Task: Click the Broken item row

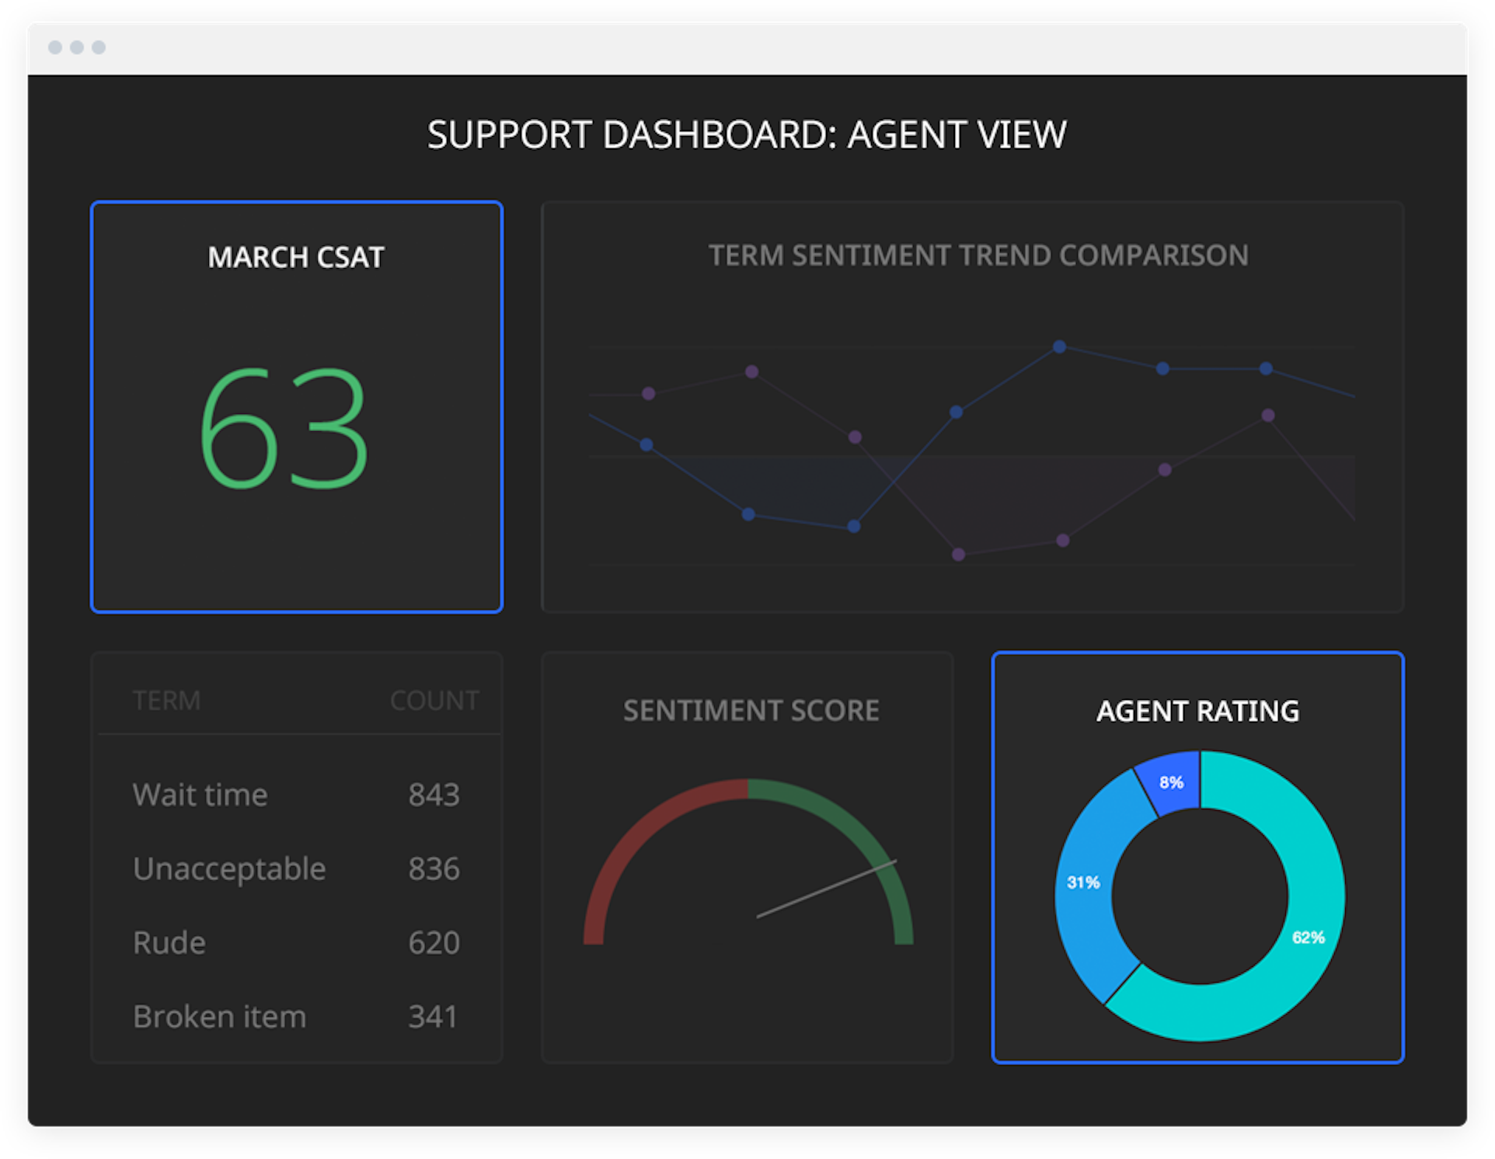Action: (219, 1016)
